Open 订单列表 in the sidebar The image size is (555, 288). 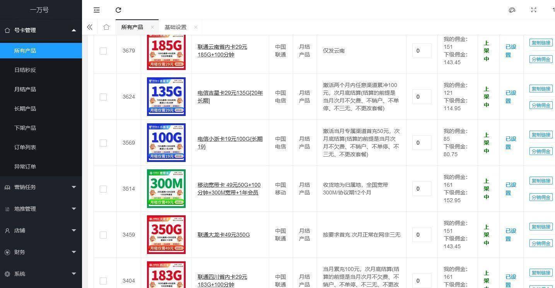pyautogui.click(x=41, y=147)
